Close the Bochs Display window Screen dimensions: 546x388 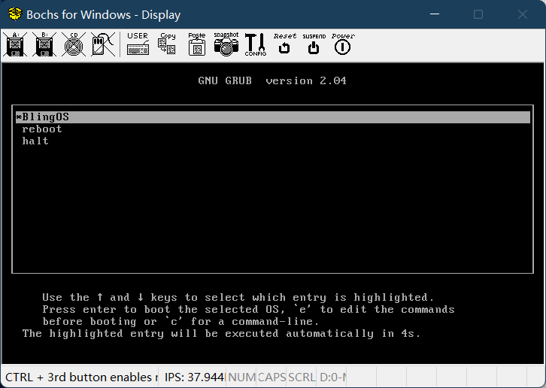coord(523,14)
